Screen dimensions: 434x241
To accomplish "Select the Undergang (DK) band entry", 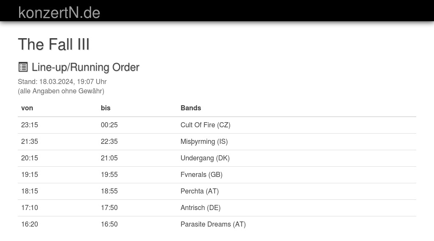I will point(205,158).
